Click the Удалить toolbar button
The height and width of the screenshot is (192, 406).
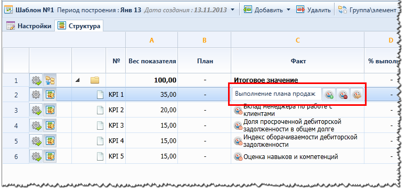coord(313,10)
